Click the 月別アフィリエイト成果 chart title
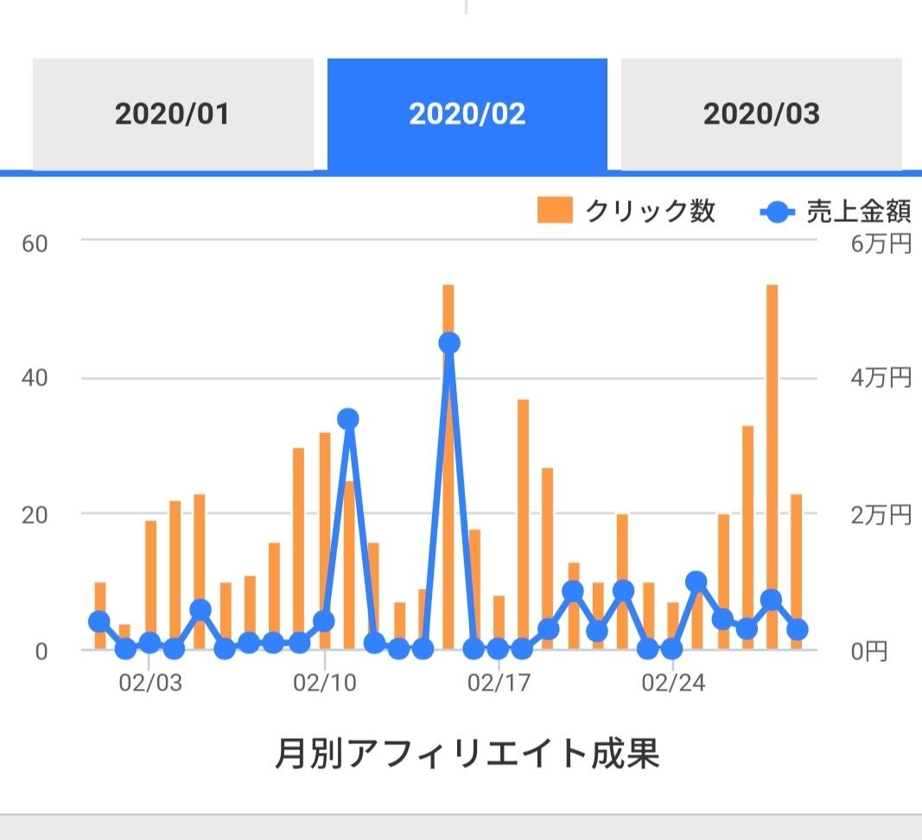This screenshot has height=840, width=922. pos(467,754)
